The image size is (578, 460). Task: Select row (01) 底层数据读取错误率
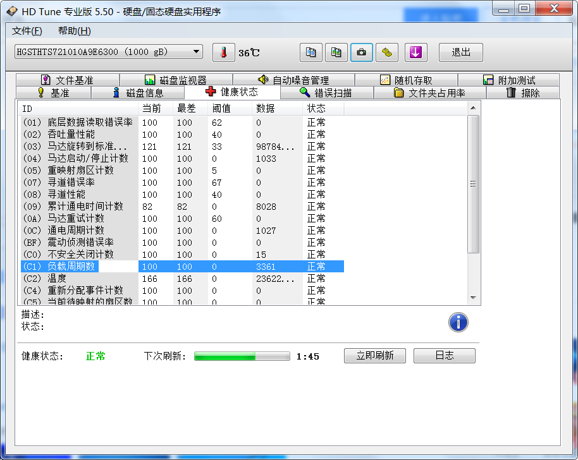coord(183,123)
